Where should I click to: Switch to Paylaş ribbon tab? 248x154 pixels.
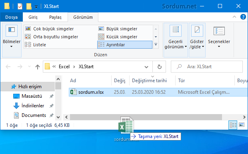pyautogui.click(x=55, y=17)
